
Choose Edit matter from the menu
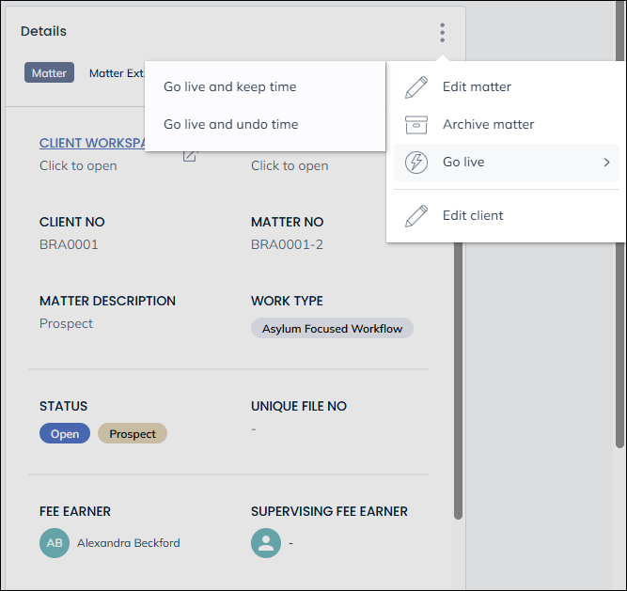click(x=477, y=86)
